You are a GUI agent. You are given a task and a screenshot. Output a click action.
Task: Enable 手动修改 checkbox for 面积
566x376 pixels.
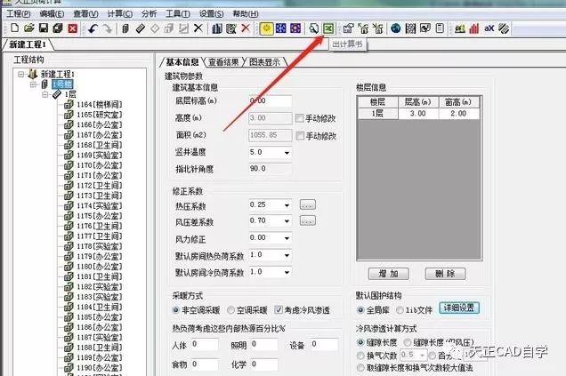point(300,135)
